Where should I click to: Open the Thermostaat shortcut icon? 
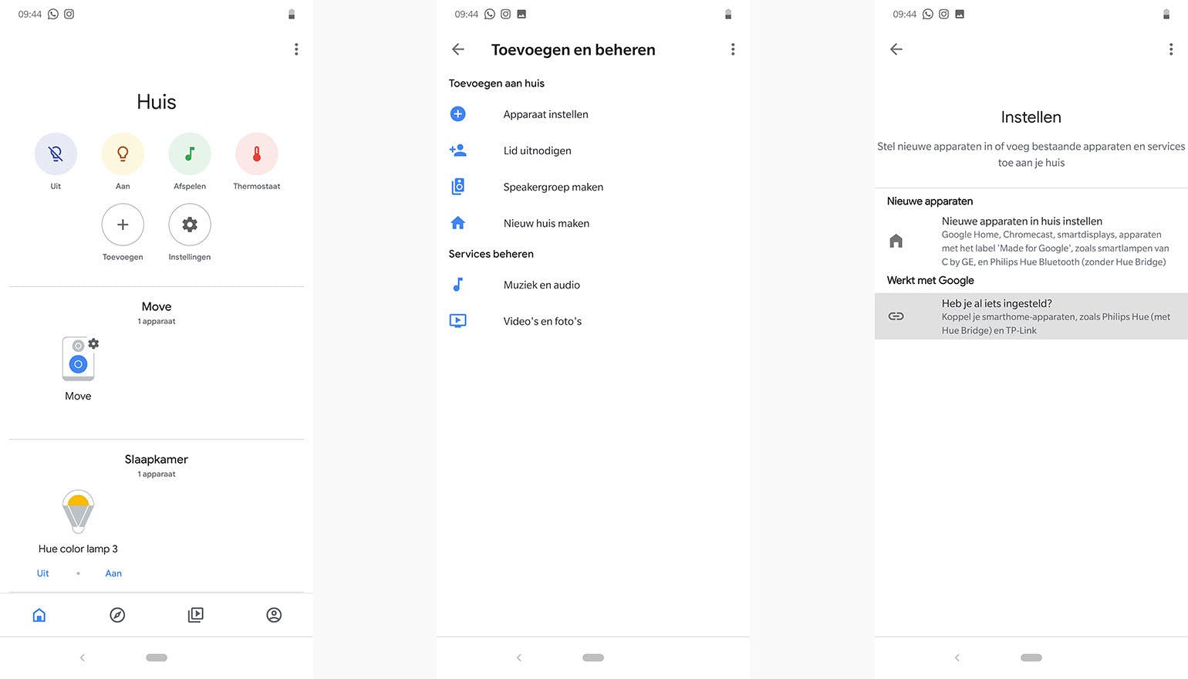[257, 154]
